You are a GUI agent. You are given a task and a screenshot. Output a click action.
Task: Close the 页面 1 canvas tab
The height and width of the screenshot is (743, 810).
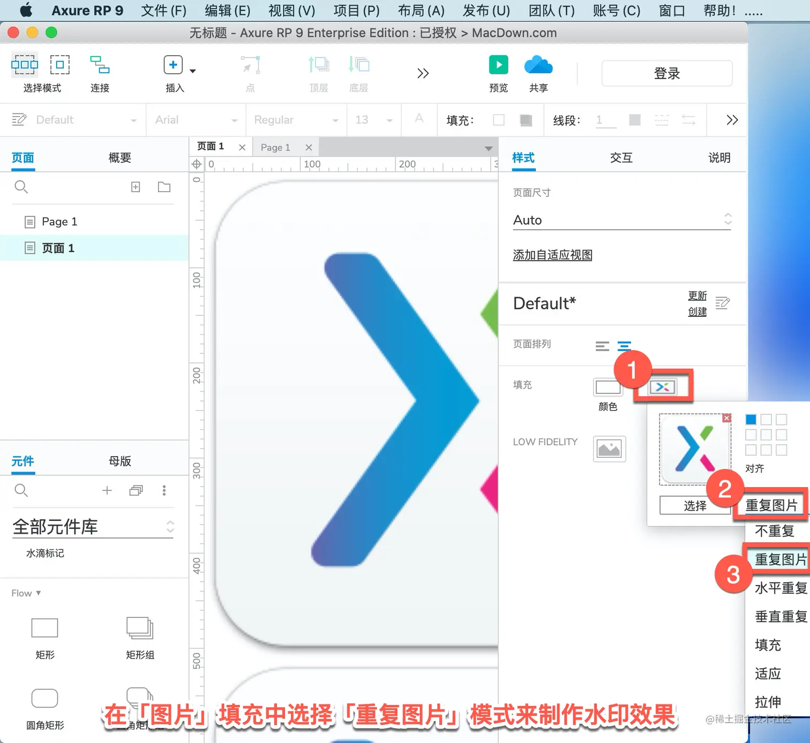click(242, 147)
